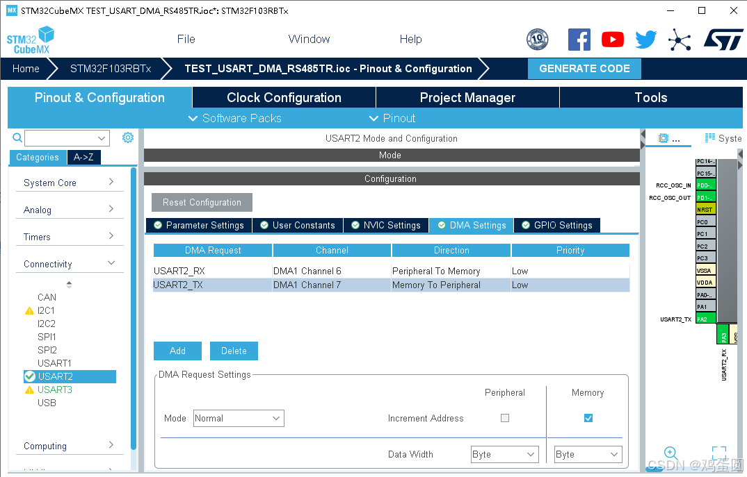Click the categories panel vertical scrollbar
The height and width of the screenshot is (477, 747).
point(134,309)
